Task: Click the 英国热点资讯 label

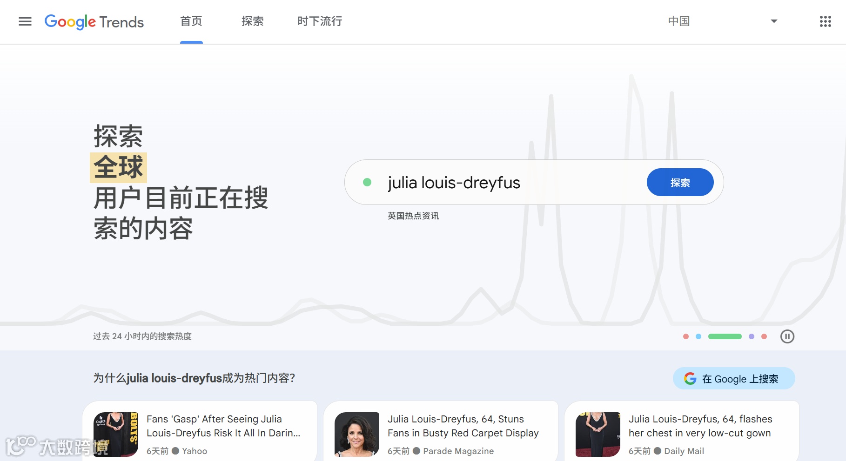Action: point(413,216)
